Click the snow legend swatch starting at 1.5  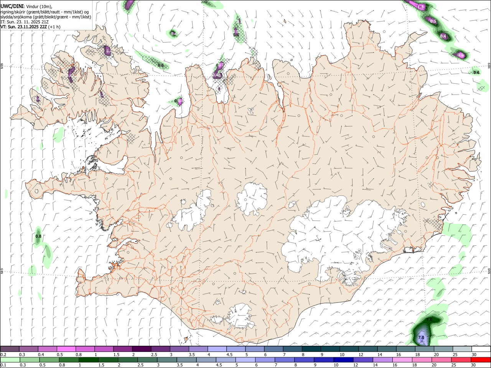coord(122,349)
